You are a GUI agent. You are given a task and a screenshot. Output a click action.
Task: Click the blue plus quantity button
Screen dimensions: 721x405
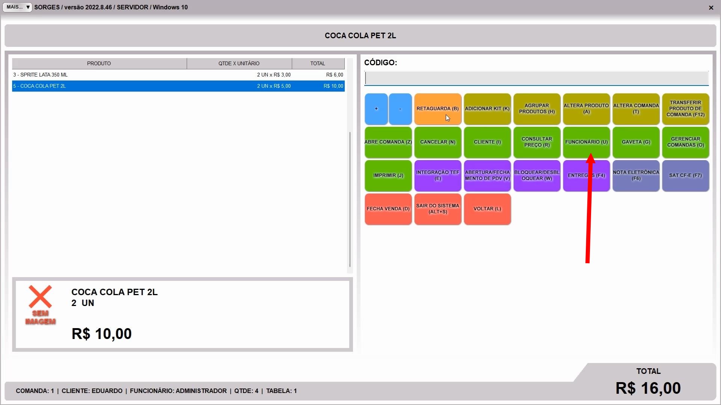[376, 109]
